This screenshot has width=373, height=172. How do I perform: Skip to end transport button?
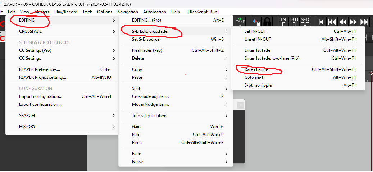point(364,22)
